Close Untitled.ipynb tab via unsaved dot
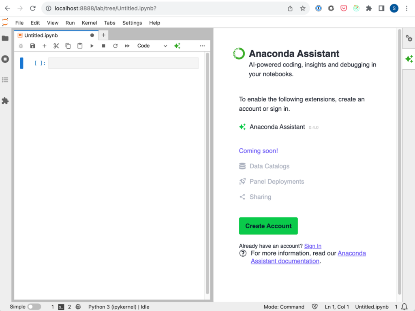The width and height of the screenshot is (415, 311). pyautogui.click(x=92, y=35)
